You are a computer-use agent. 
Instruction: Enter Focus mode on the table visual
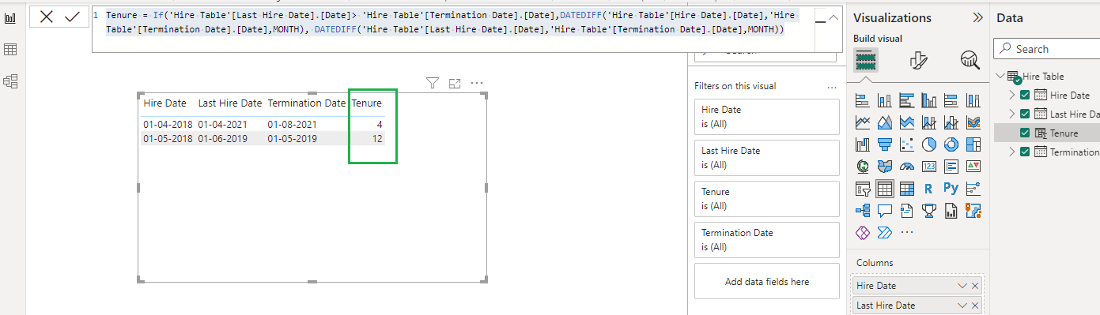click(455, 83)
